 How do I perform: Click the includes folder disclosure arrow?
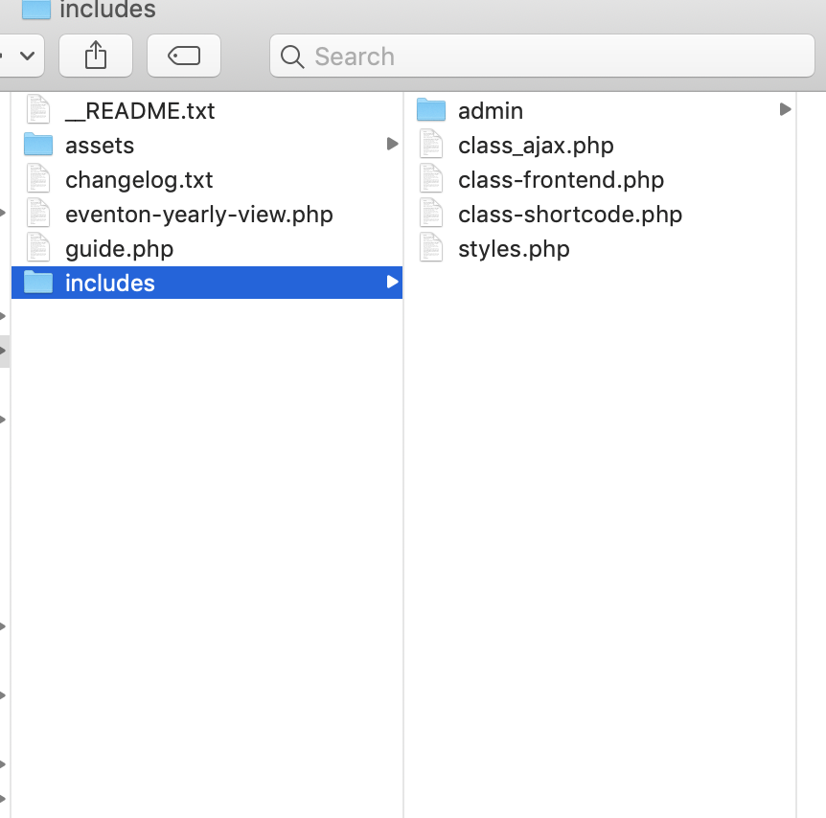392,282
